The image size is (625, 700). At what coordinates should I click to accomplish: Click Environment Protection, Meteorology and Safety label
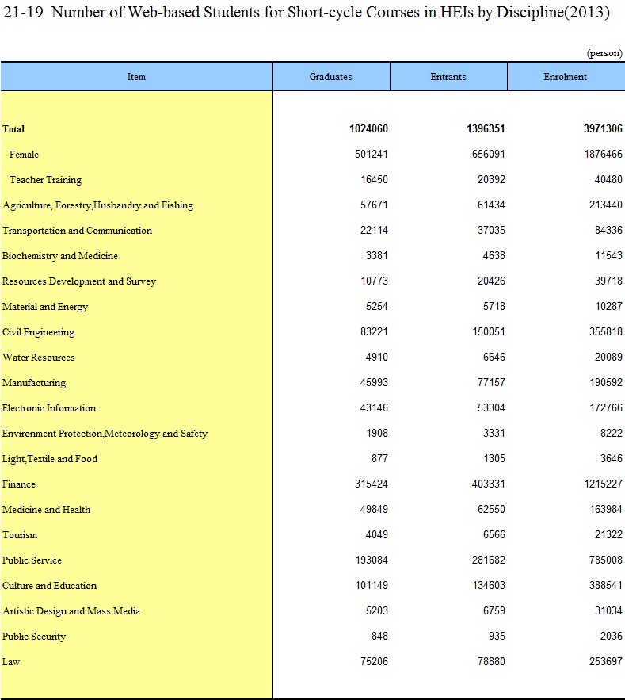pyautogui.click(x=105, y=434)
